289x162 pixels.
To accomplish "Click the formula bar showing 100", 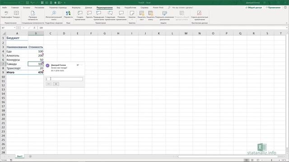I will [162, 28].
